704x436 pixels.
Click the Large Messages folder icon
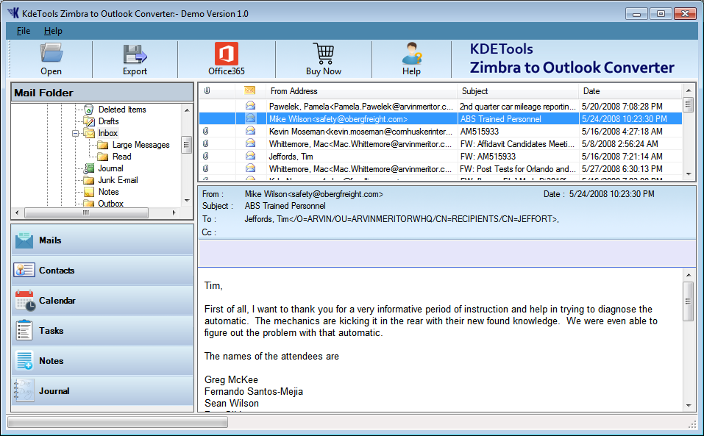click(103, 145)
